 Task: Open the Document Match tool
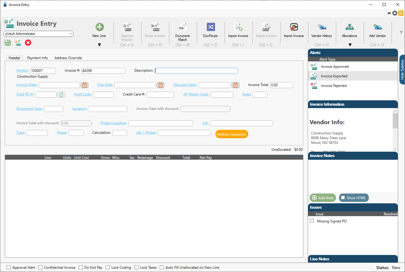[183, 27]
